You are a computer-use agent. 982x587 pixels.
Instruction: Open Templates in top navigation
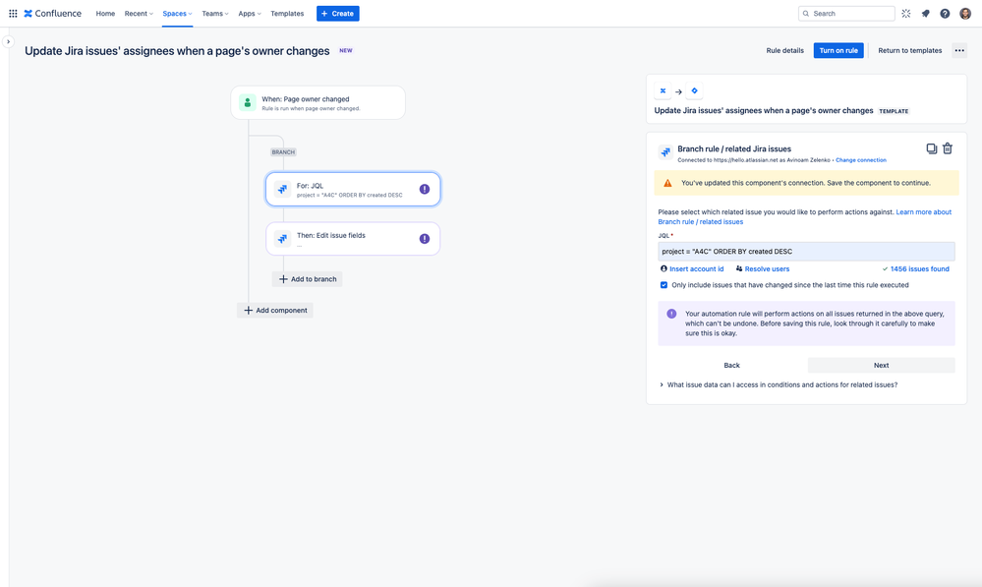pos(287,13)
